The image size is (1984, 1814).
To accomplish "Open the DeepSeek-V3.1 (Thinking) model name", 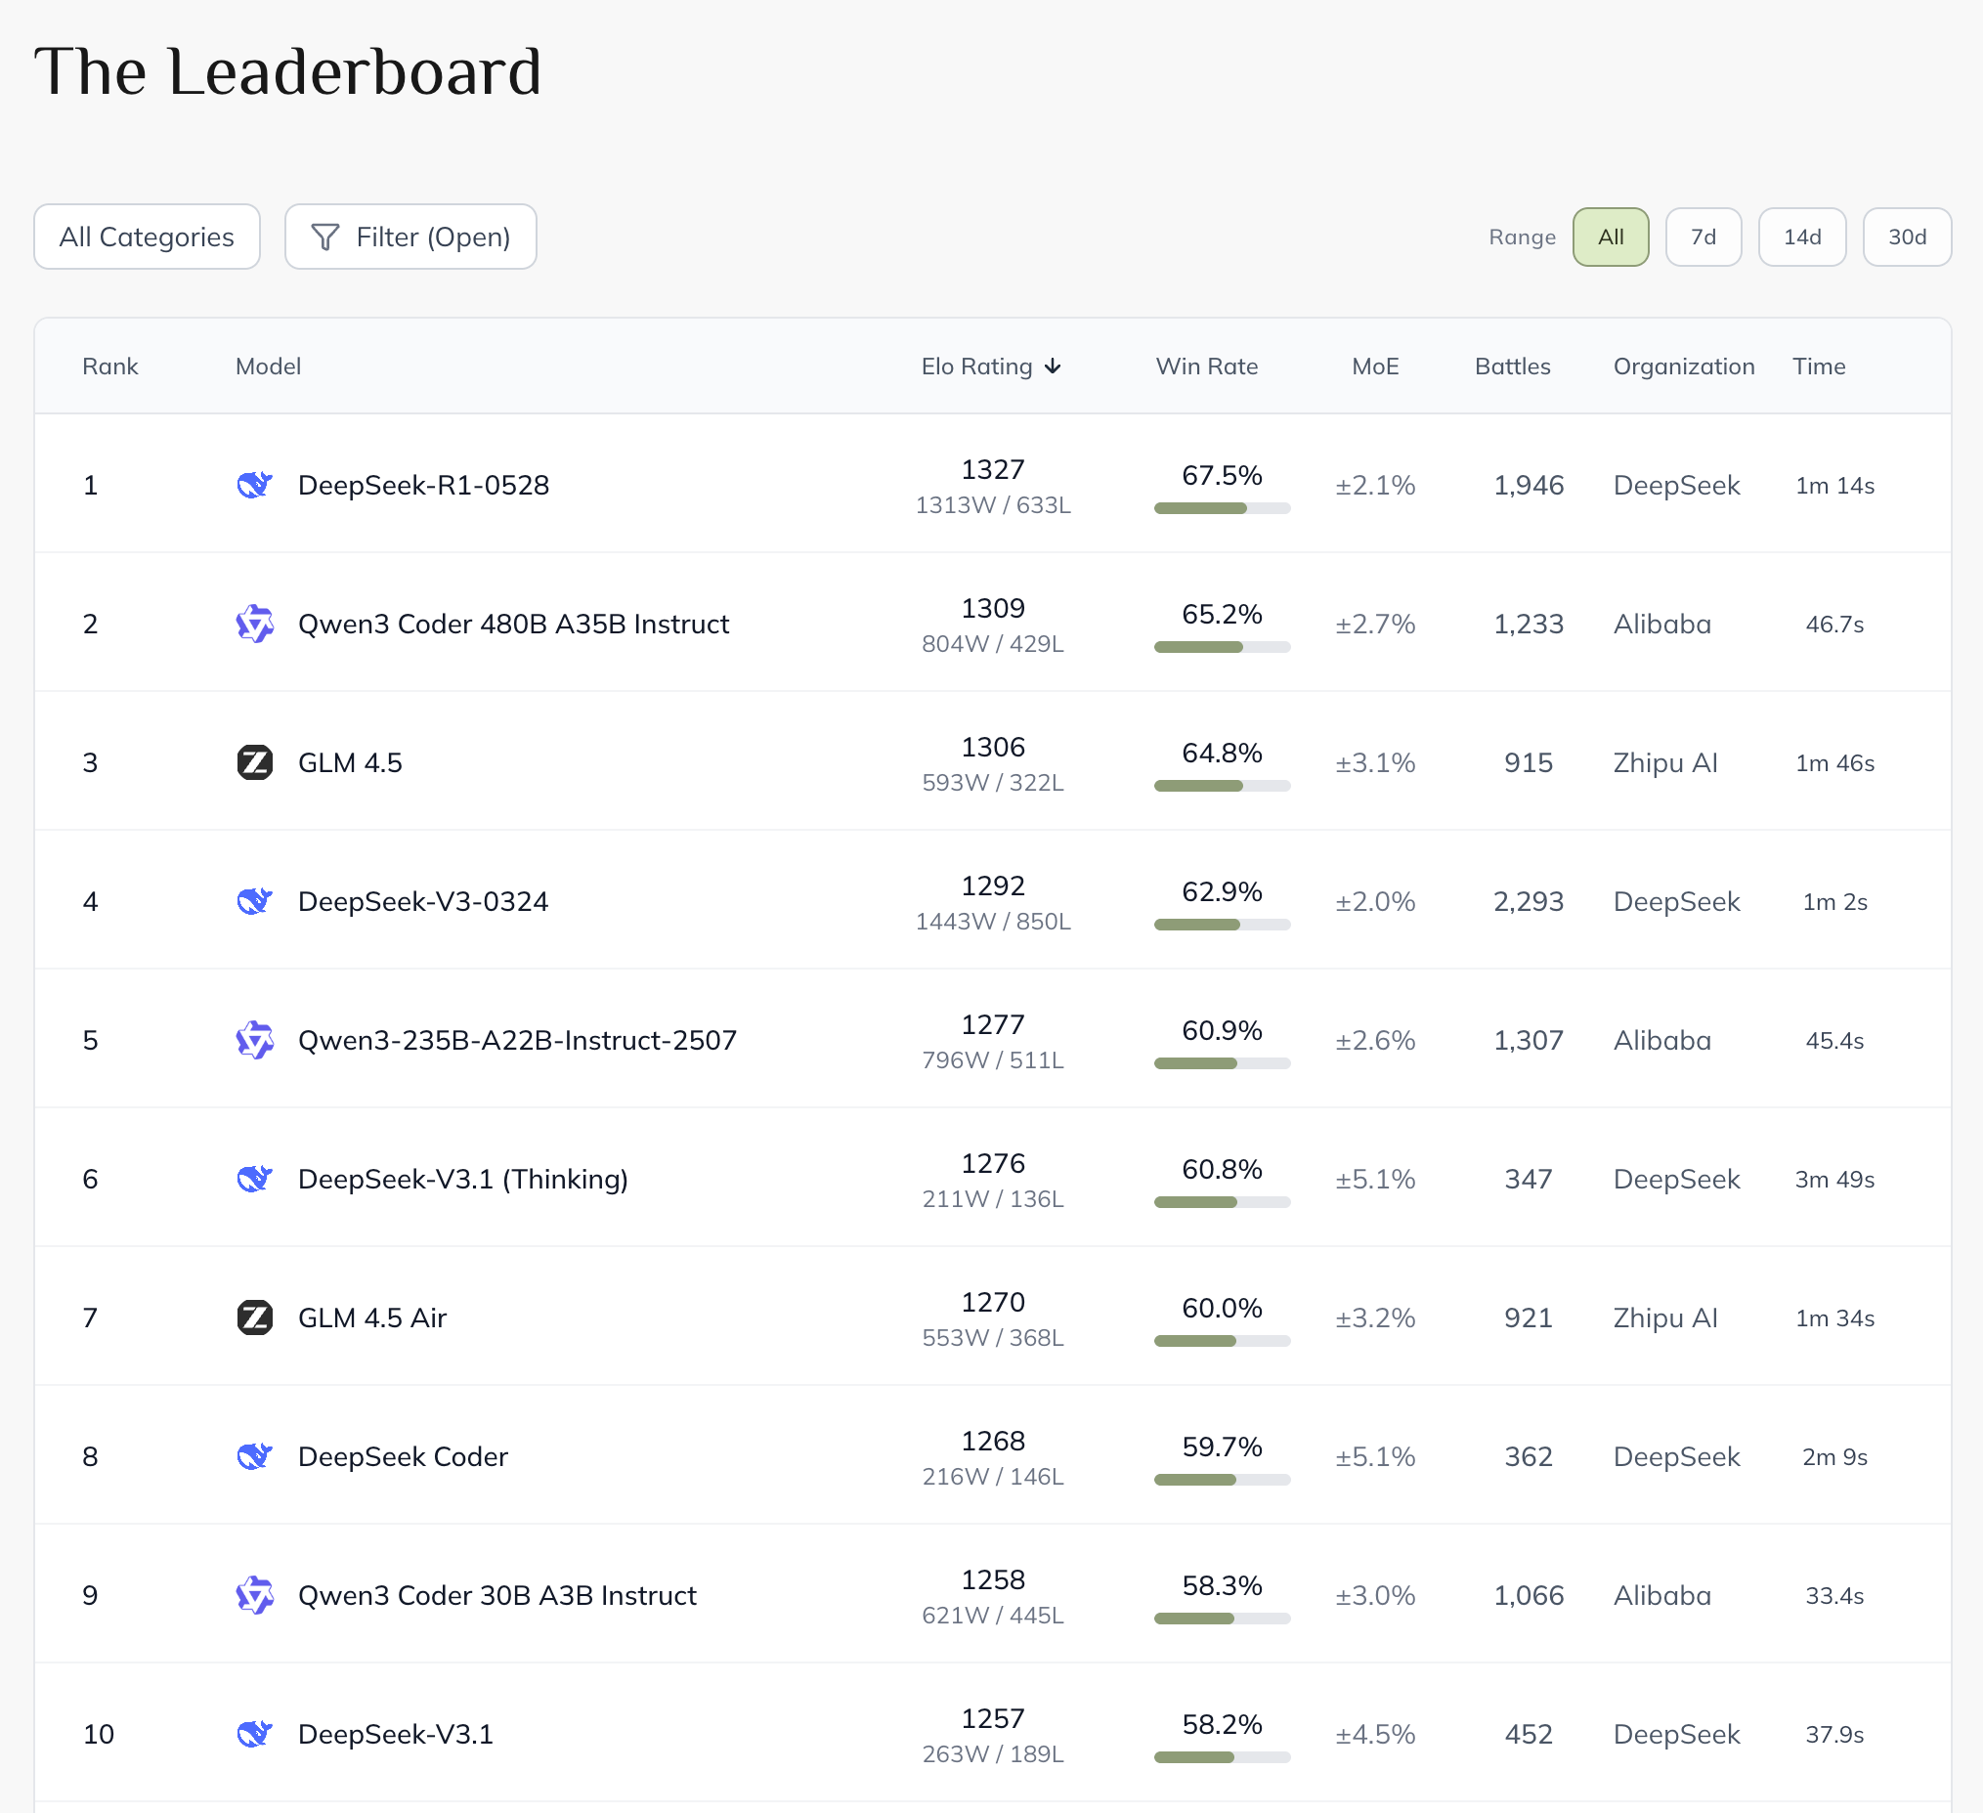I will pos(462,1179).
